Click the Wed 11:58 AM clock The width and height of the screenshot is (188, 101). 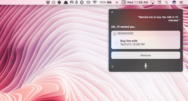[x=137, y=3]
